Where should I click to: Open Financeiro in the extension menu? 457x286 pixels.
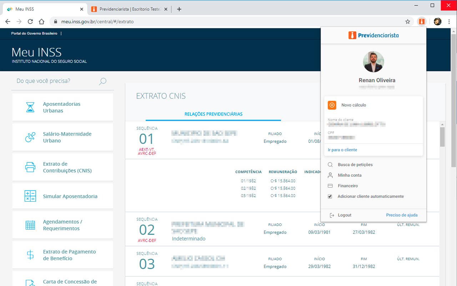pos(347,186)
